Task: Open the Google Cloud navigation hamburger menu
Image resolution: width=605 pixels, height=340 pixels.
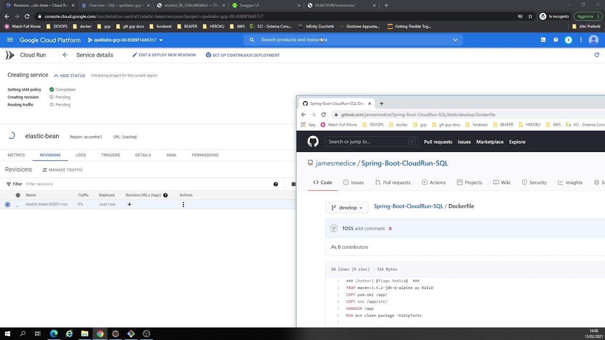Action: 10,40
